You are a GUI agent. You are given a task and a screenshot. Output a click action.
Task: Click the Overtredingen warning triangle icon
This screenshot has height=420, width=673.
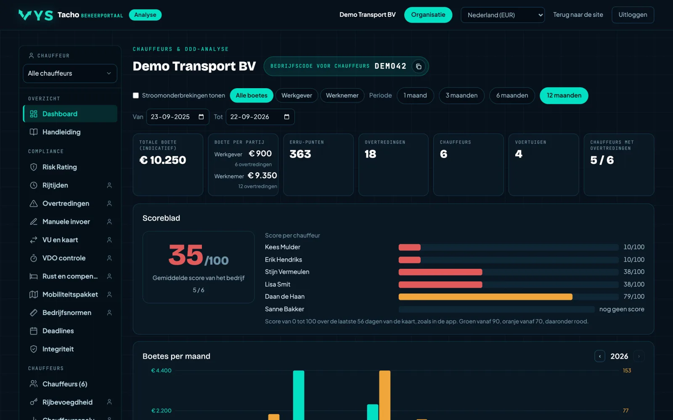click(x=34, y=203)
